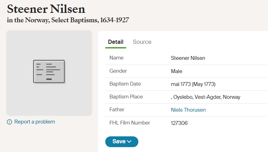Open father Niels Thorusen's record

point(188,110)
